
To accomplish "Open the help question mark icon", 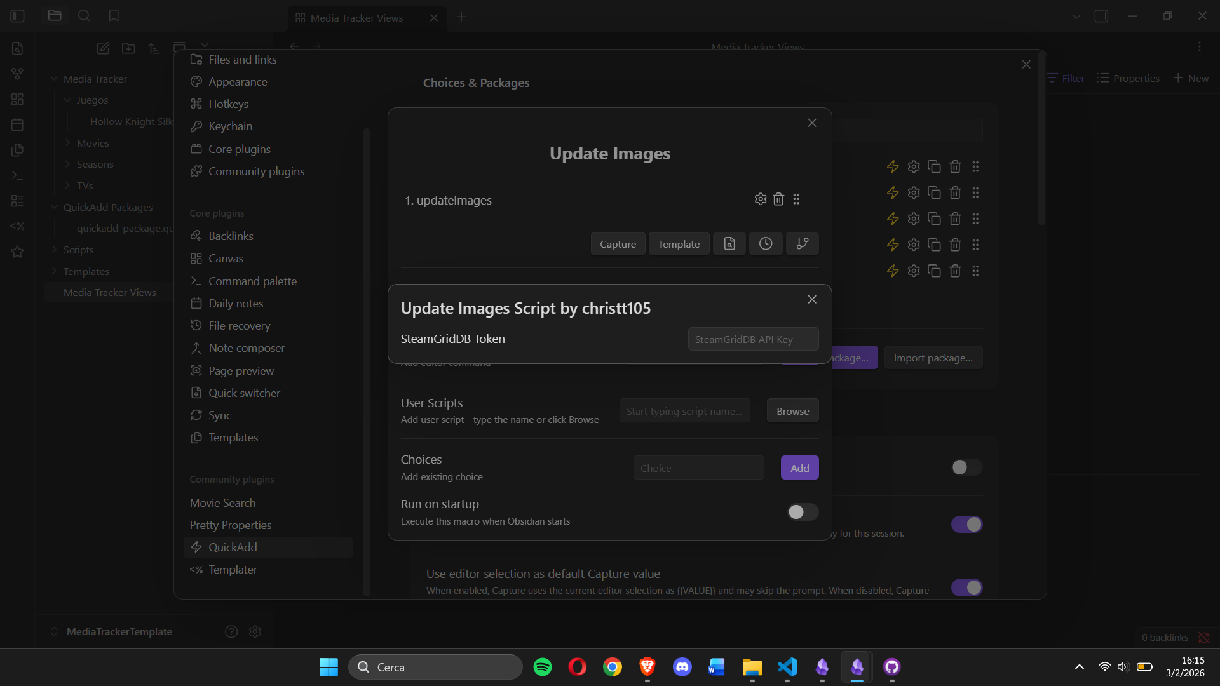I will click(231, 631).
